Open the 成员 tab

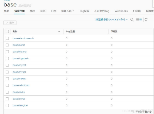pos(33,11)
